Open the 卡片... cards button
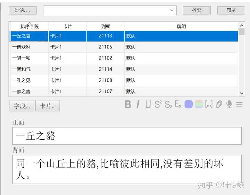This screenshot has width=250, height=195. 48,106
